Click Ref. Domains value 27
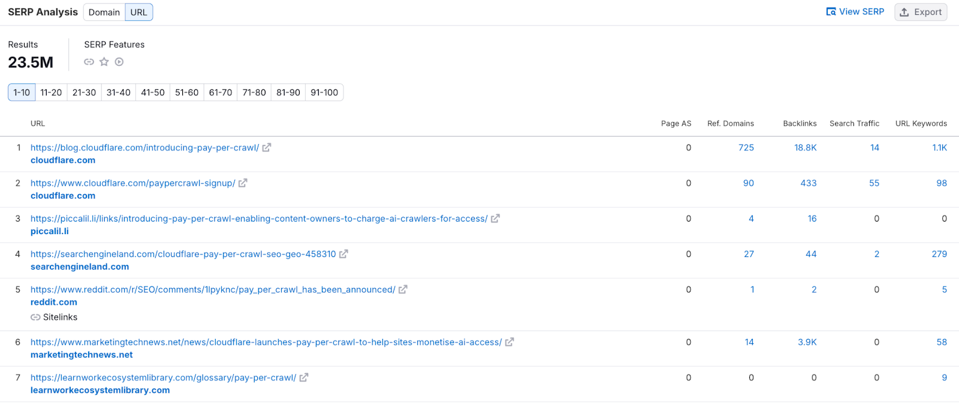The image size is (959, 403). coord(749,254)
